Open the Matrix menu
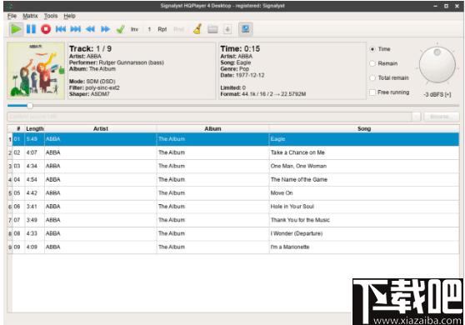The height and width of the screenshot is (325, 465). point(30,16)
